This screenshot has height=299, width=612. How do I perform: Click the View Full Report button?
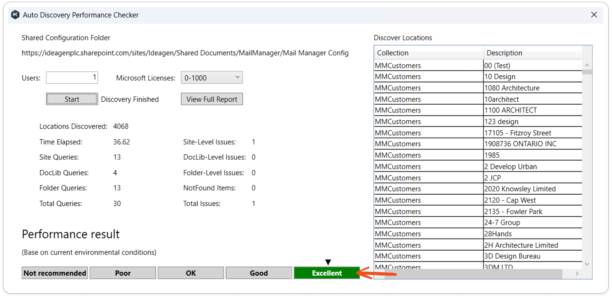coord(212,99)
